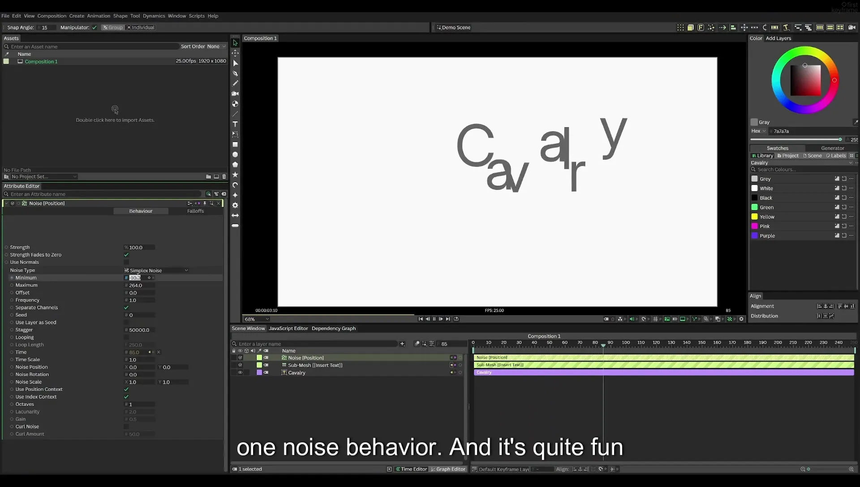
Task: Pick the Rectangle shape tool
Action: coord(235,145)
